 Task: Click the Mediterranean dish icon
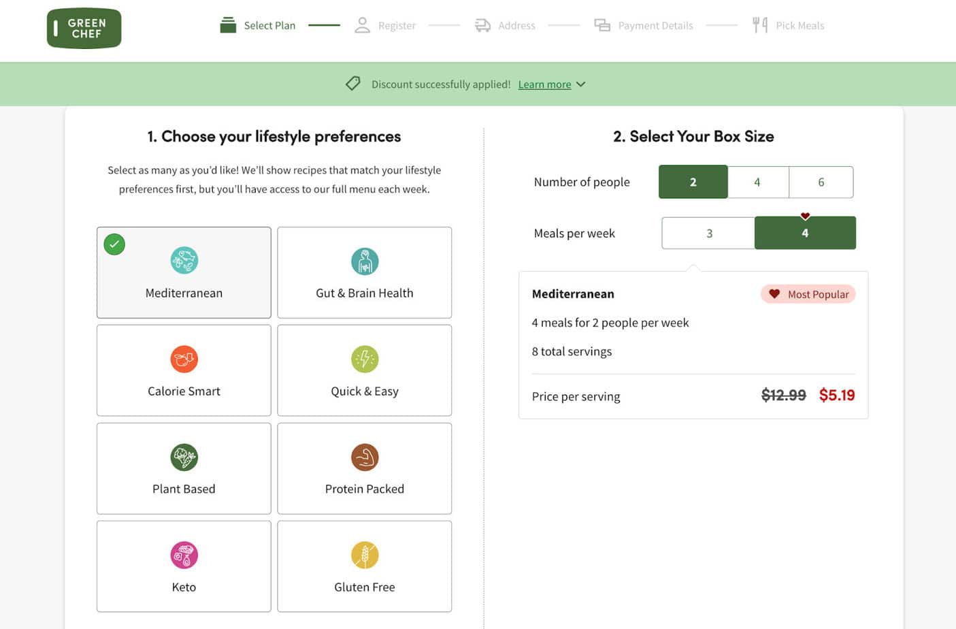pyautogui.click(x=184, y=260)
